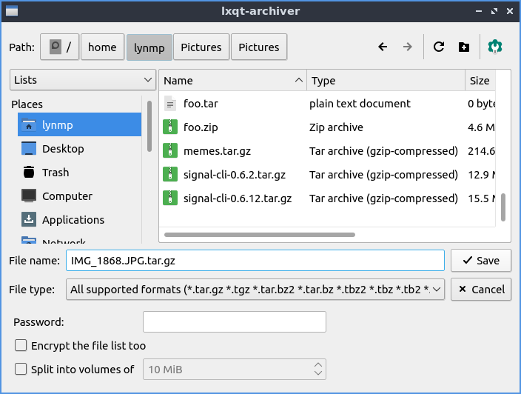Expand the Lists view dropdown
This screenshot has width=521, height=394.
[x=81, y=80]
